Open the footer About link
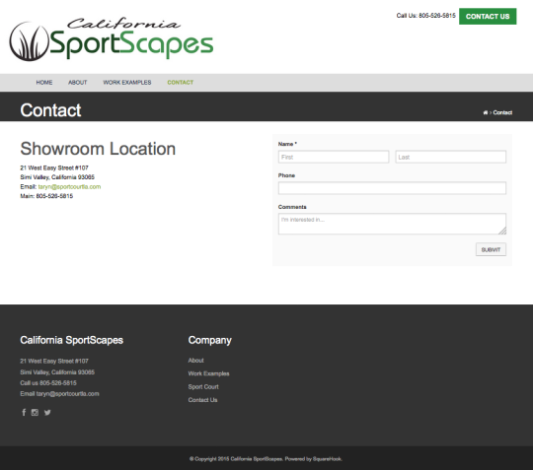Screen dimensions: 533x470 195,361
